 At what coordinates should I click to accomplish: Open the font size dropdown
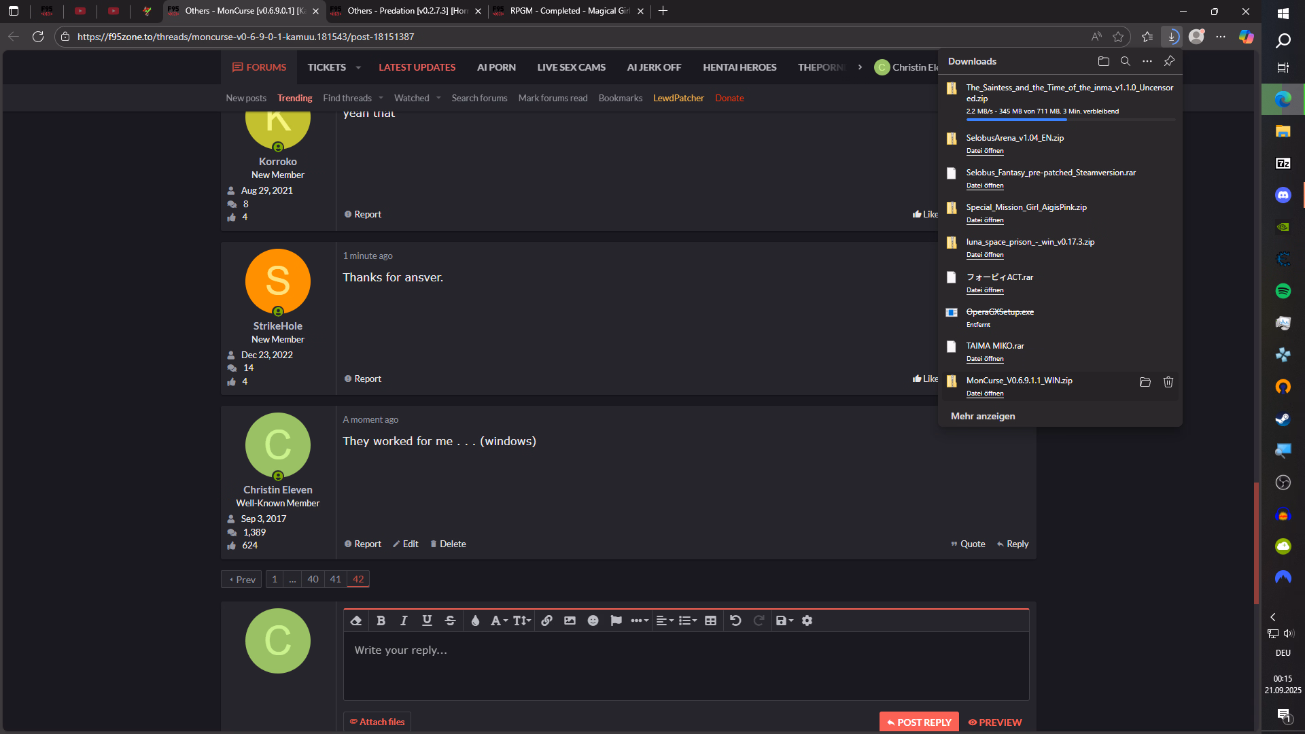point(521,621)
